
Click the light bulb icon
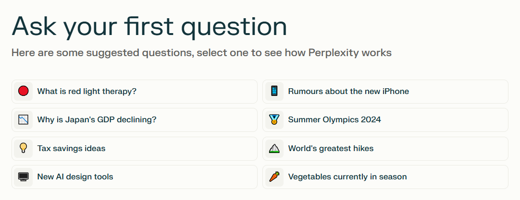pyautogui.click(x=23, y=148)
